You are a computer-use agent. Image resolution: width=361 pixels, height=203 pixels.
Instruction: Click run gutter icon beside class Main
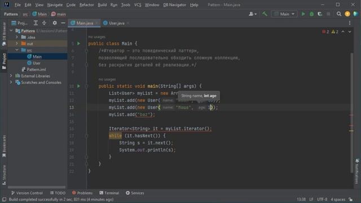coord(78,43)
